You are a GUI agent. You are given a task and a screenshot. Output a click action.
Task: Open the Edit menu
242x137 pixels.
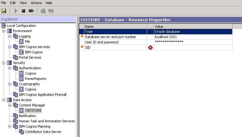coord(13,3)
